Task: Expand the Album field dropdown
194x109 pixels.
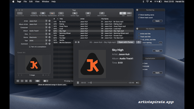Action: point(47,30)
